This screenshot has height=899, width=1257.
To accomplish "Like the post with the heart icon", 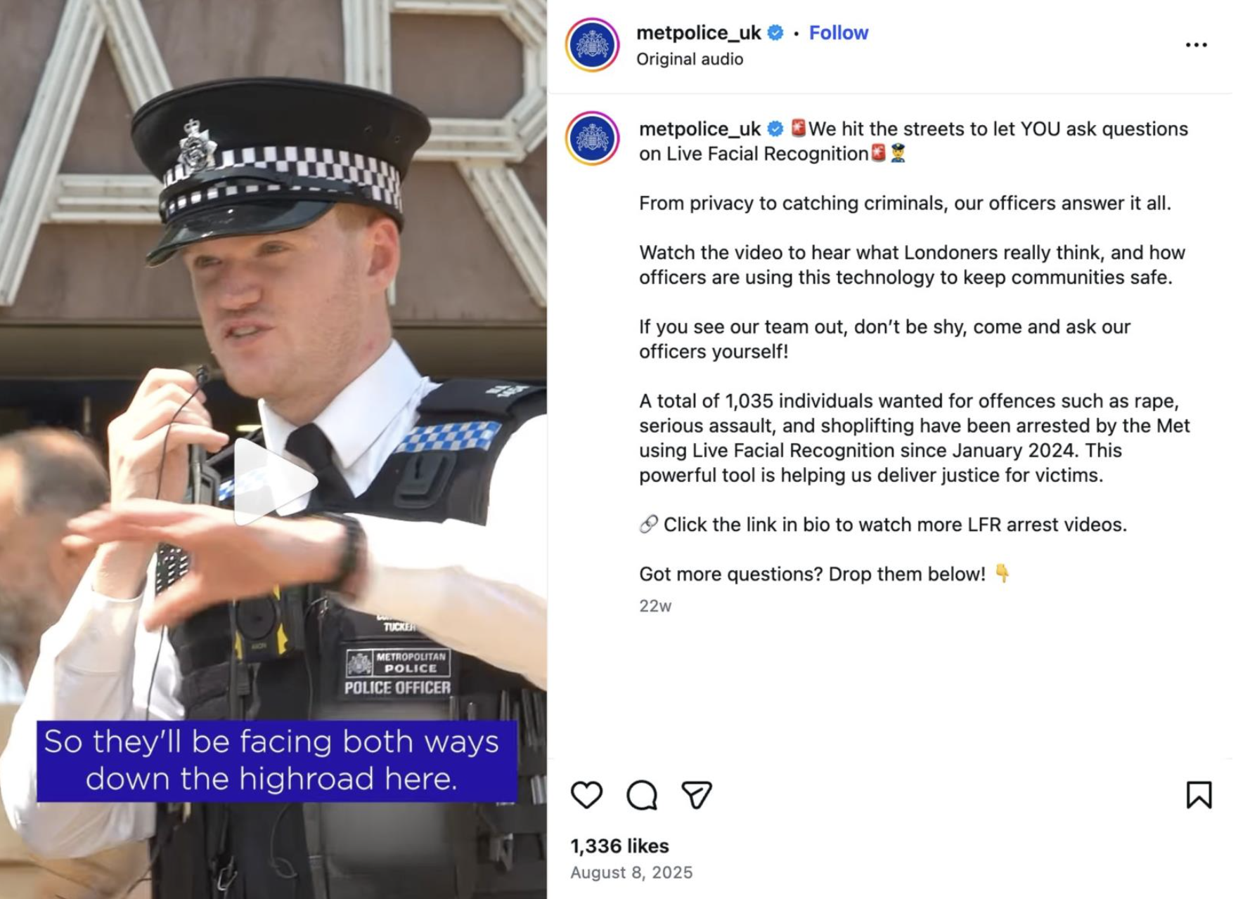I will [x=586, y=795].
